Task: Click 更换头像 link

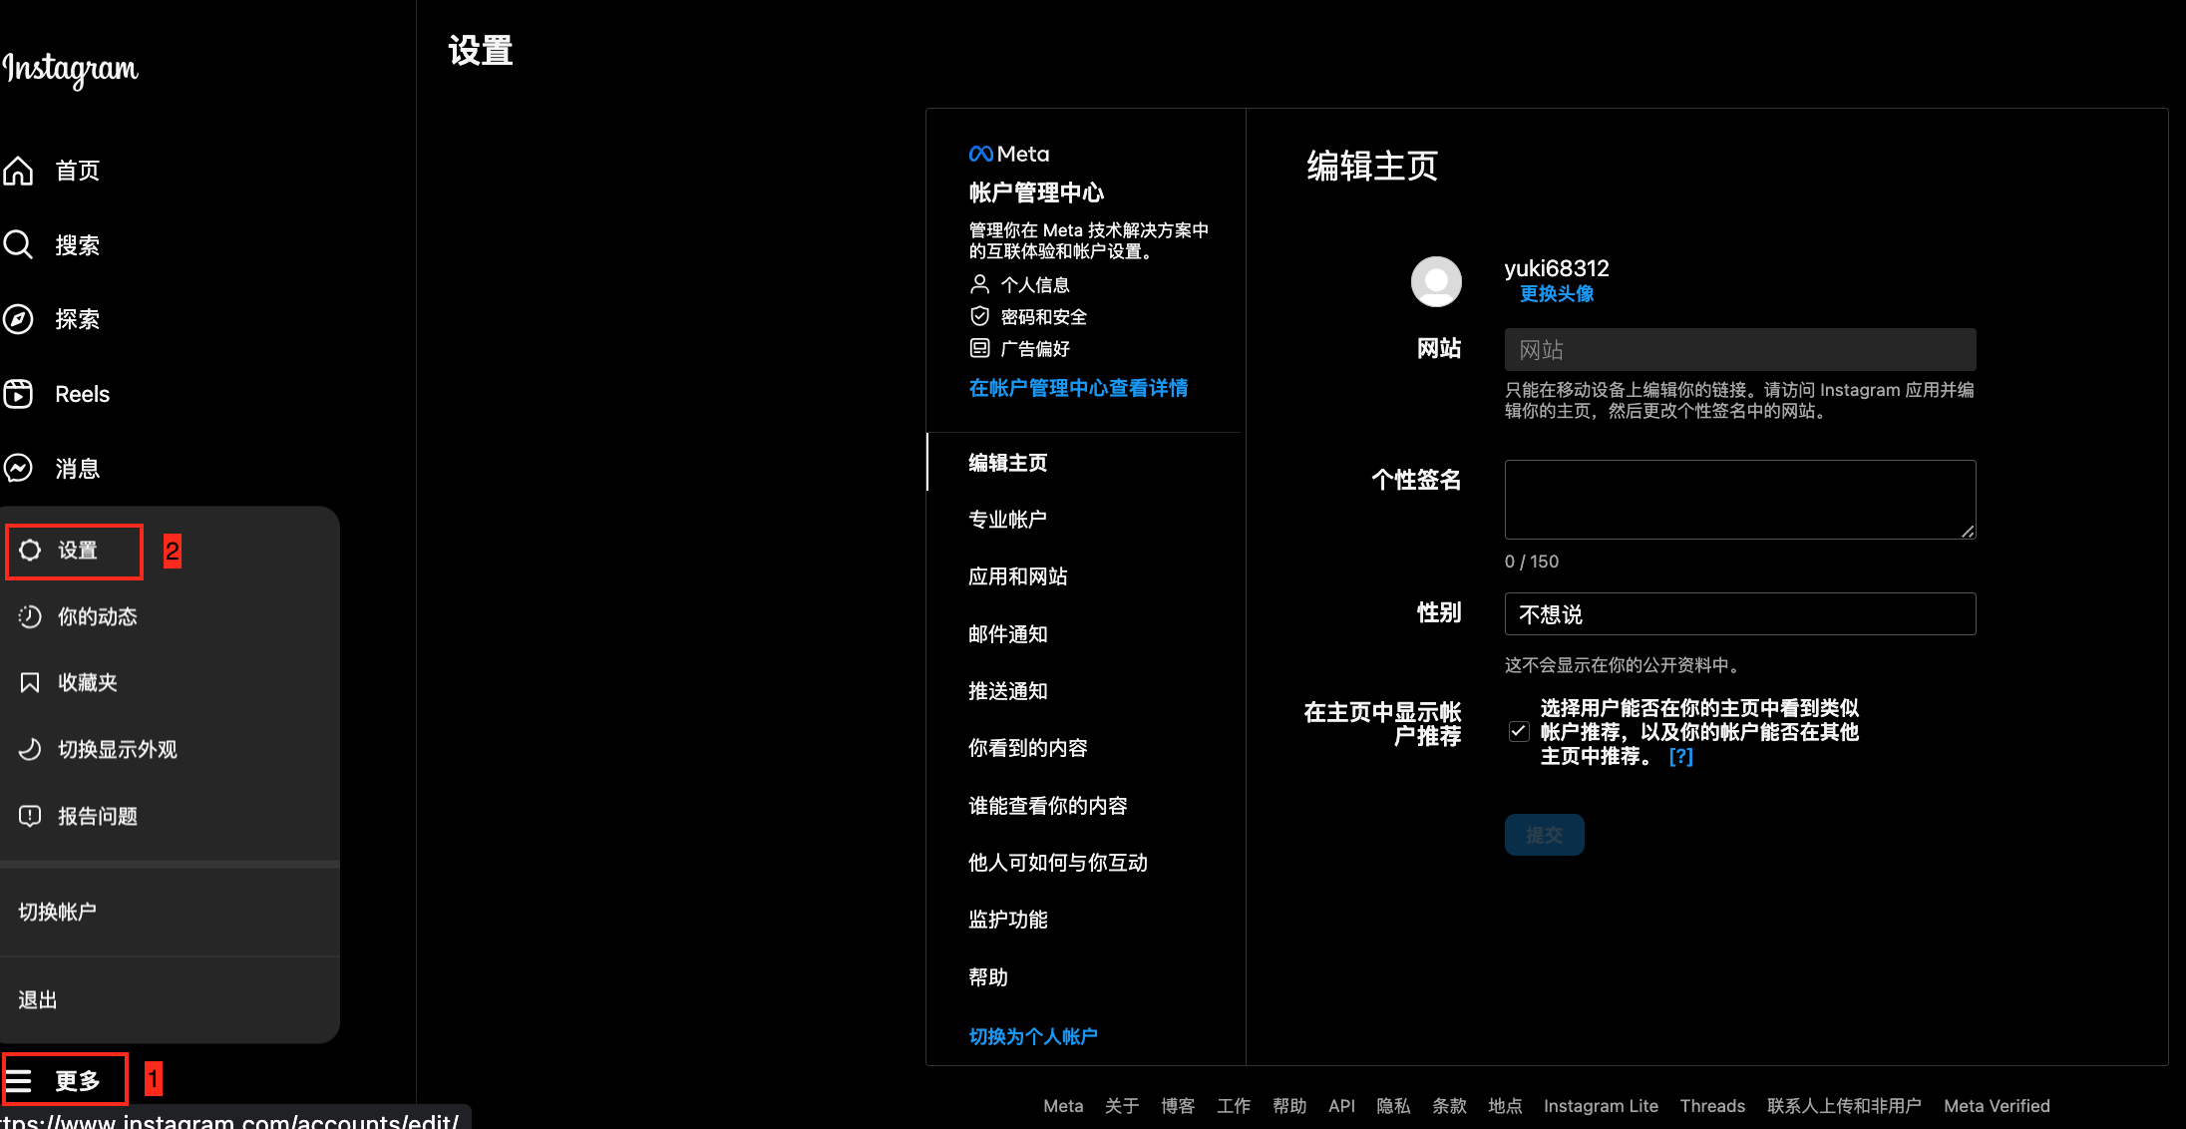Action: tap(1556, 293)
